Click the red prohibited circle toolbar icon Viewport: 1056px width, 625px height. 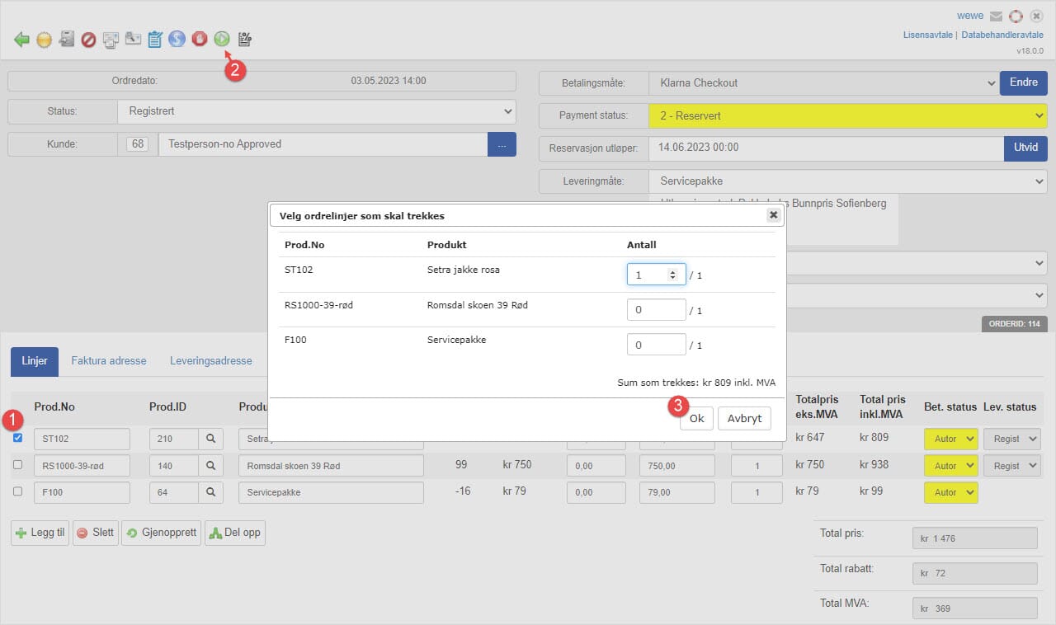88,39
